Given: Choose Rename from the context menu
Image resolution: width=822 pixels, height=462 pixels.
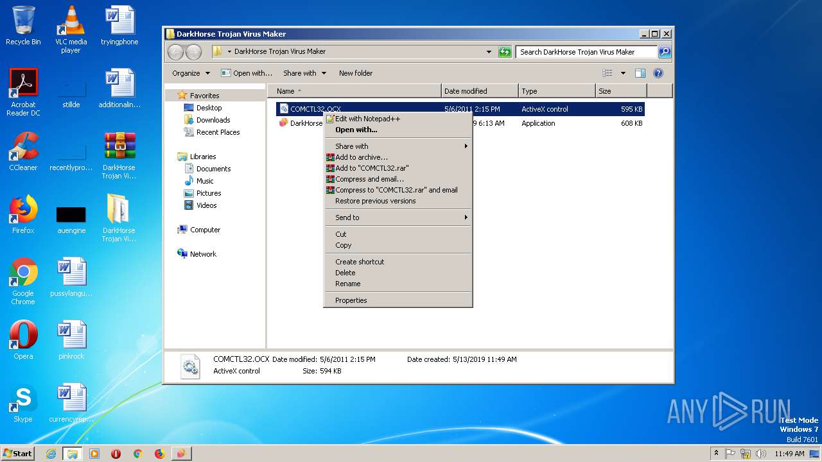Looking at the screenshot, I should coord(398,284).
